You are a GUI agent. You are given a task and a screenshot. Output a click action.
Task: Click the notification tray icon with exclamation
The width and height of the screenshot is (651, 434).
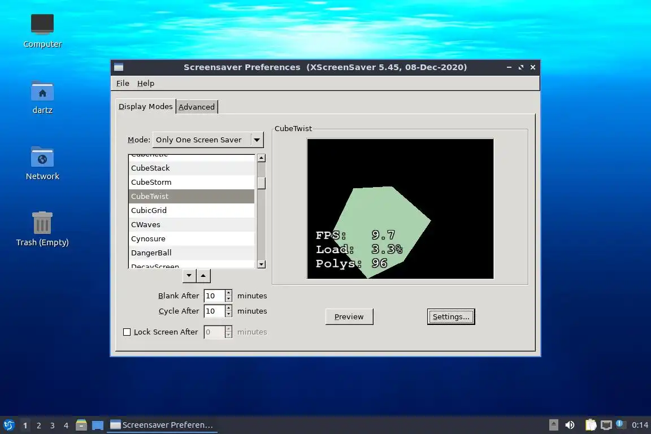[x=620, y=424]
